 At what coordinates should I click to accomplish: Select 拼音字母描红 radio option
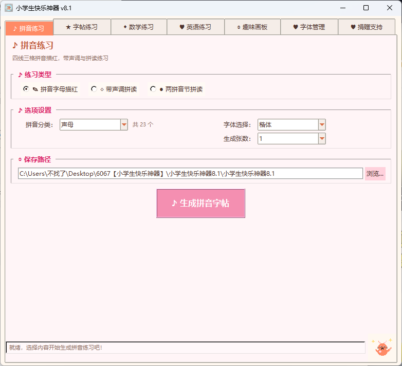26,89
